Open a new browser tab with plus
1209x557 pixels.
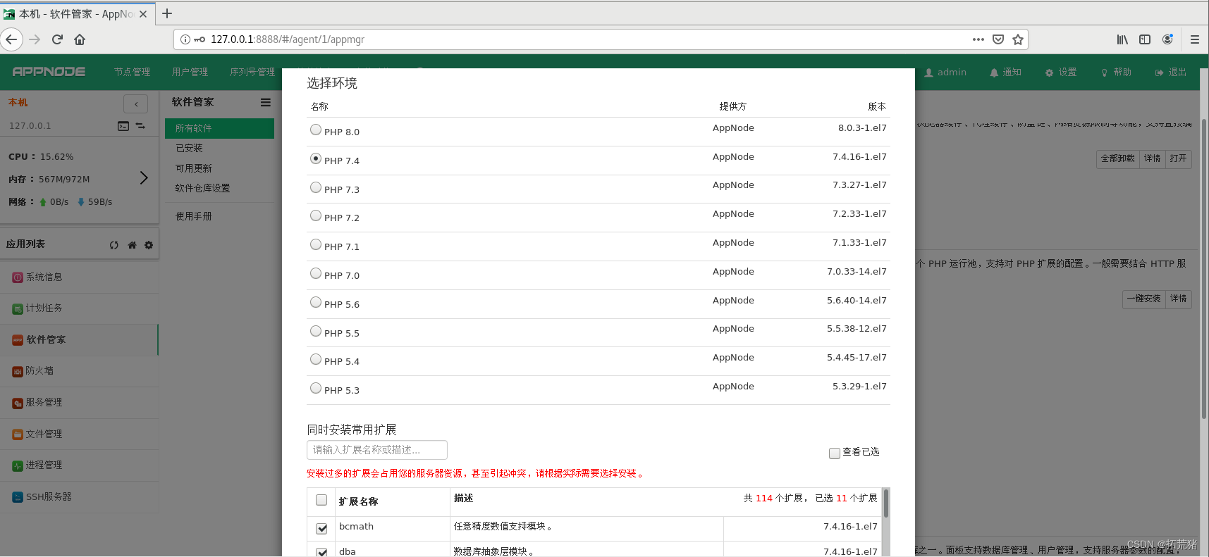pos(167,13)
